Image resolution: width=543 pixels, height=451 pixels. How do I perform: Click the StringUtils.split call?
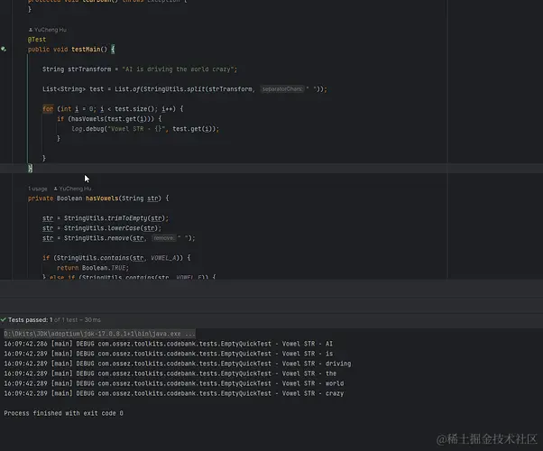tap(174, 89)
